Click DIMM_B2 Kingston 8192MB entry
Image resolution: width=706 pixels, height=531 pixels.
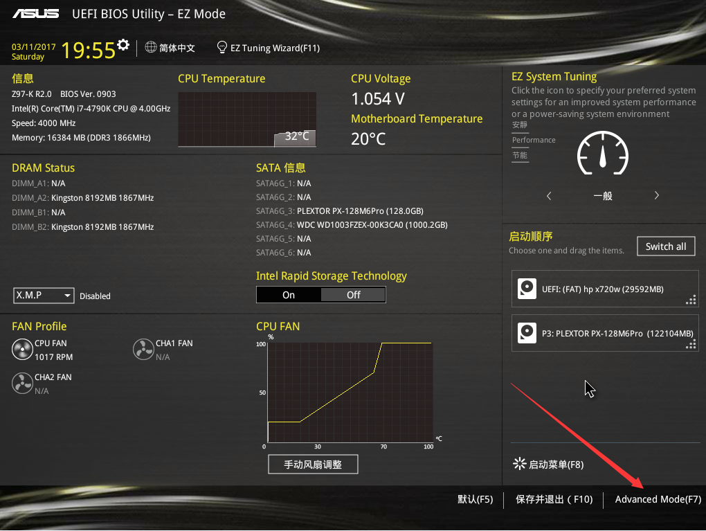pos(83,226)
